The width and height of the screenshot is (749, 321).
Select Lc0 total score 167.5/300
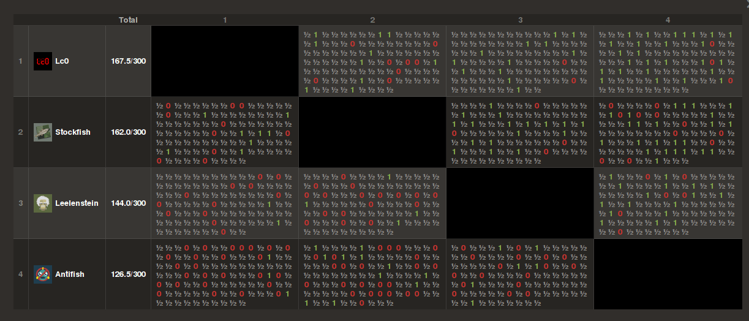click(x=129, y=61)
